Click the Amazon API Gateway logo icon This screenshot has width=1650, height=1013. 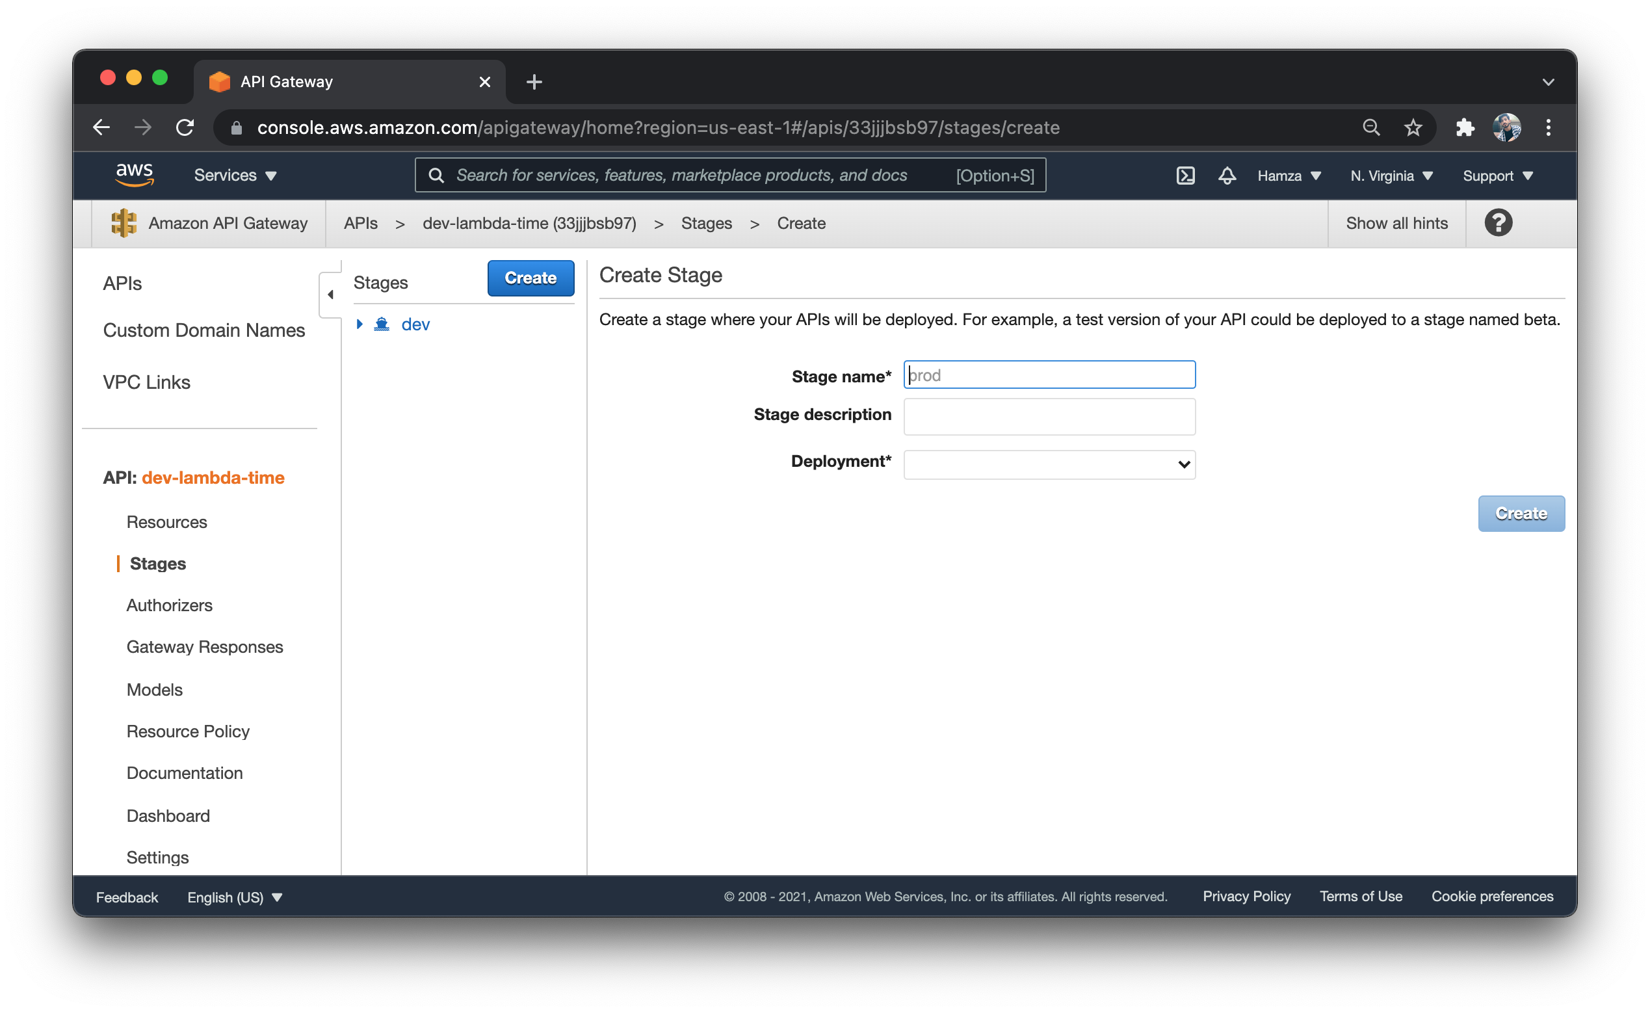[124, 223]
